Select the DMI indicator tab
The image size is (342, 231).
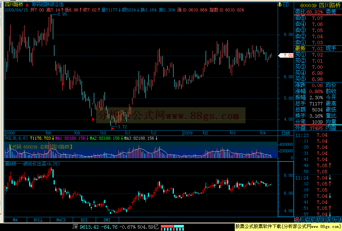click(107, 220)
